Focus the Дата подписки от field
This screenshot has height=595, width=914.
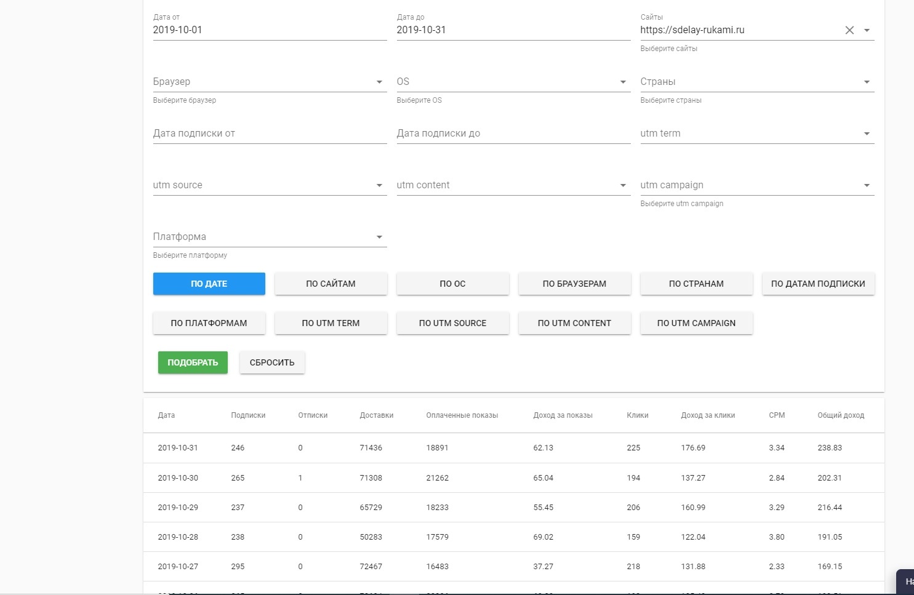pyautogui.click(x=270, y=134)
